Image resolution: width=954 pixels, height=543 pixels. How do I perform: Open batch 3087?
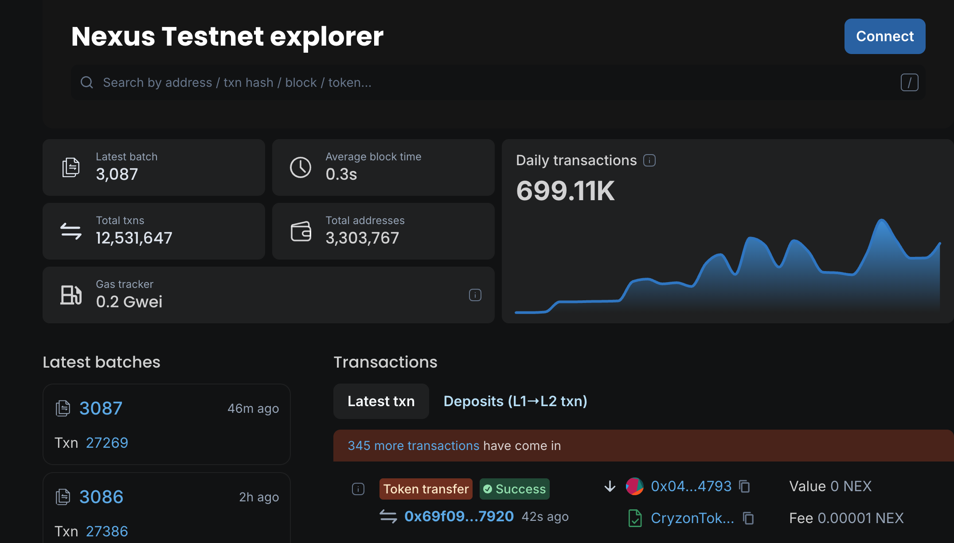point(101,408)
